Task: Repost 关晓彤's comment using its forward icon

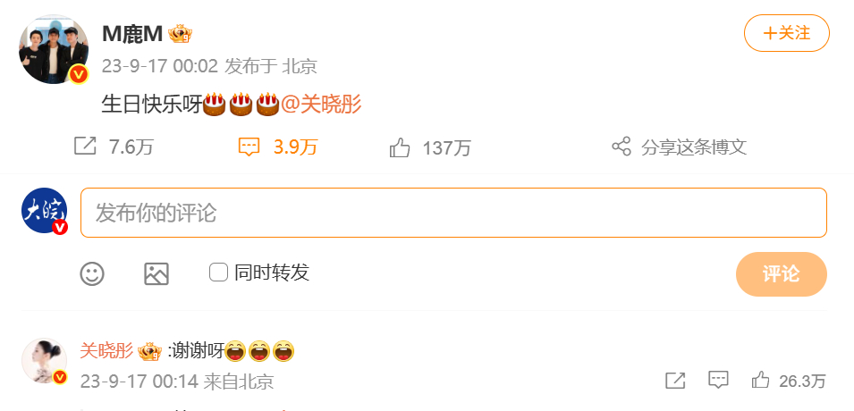Action: click(675, 381)
